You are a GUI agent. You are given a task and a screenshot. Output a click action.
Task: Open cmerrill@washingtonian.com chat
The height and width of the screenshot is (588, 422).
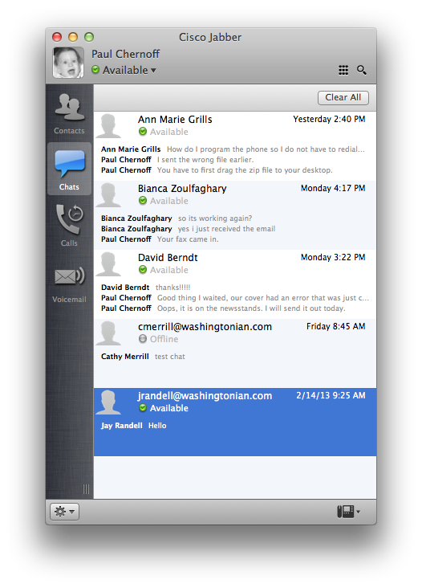235,353
